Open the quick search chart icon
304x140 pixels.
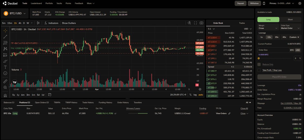[189, 23]
